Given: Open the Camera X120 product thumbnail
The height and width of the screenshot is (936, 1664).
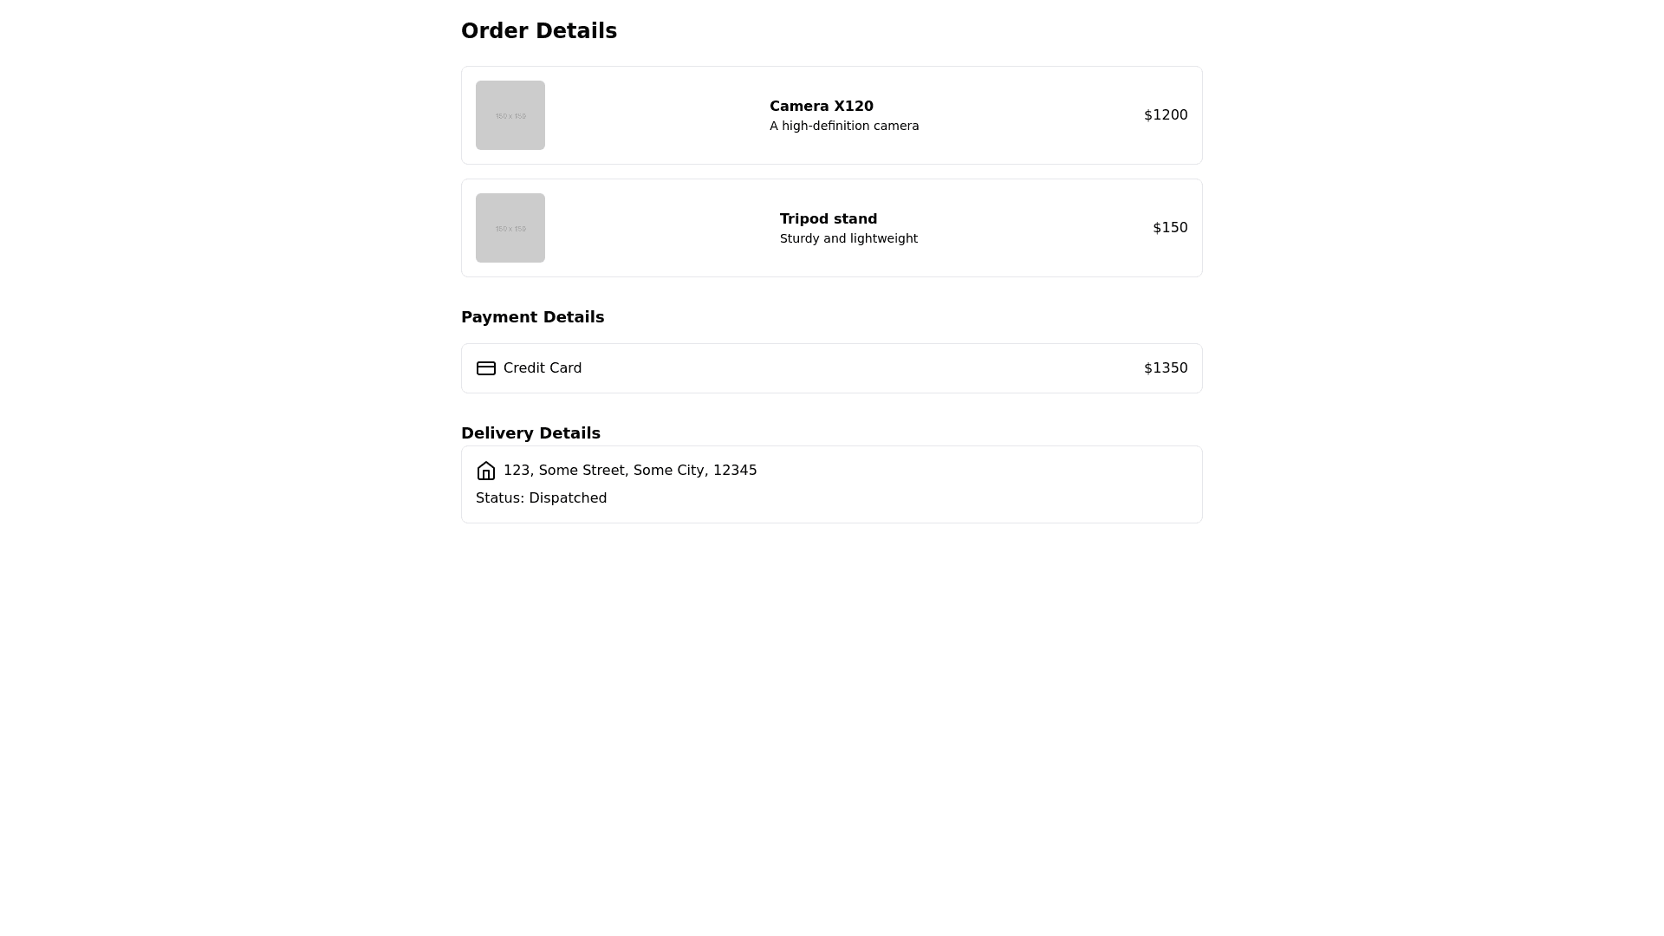Looking at the screenshot, I should coord(510,115).
